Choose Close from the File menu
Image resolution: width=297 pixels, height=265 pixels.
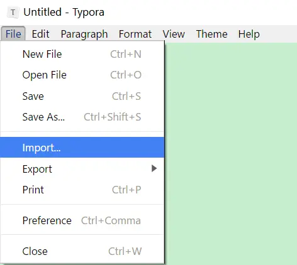pyautogui.click(x=82, y=251)
